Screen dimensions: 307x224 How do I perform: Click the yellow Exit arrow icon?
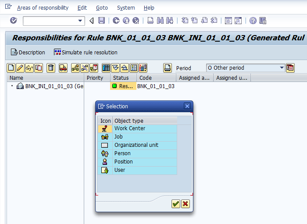point(126,20)
